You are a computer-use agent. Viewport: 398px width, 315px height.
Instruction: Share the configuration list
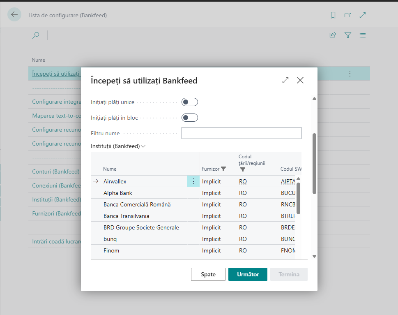click(333, 35)
